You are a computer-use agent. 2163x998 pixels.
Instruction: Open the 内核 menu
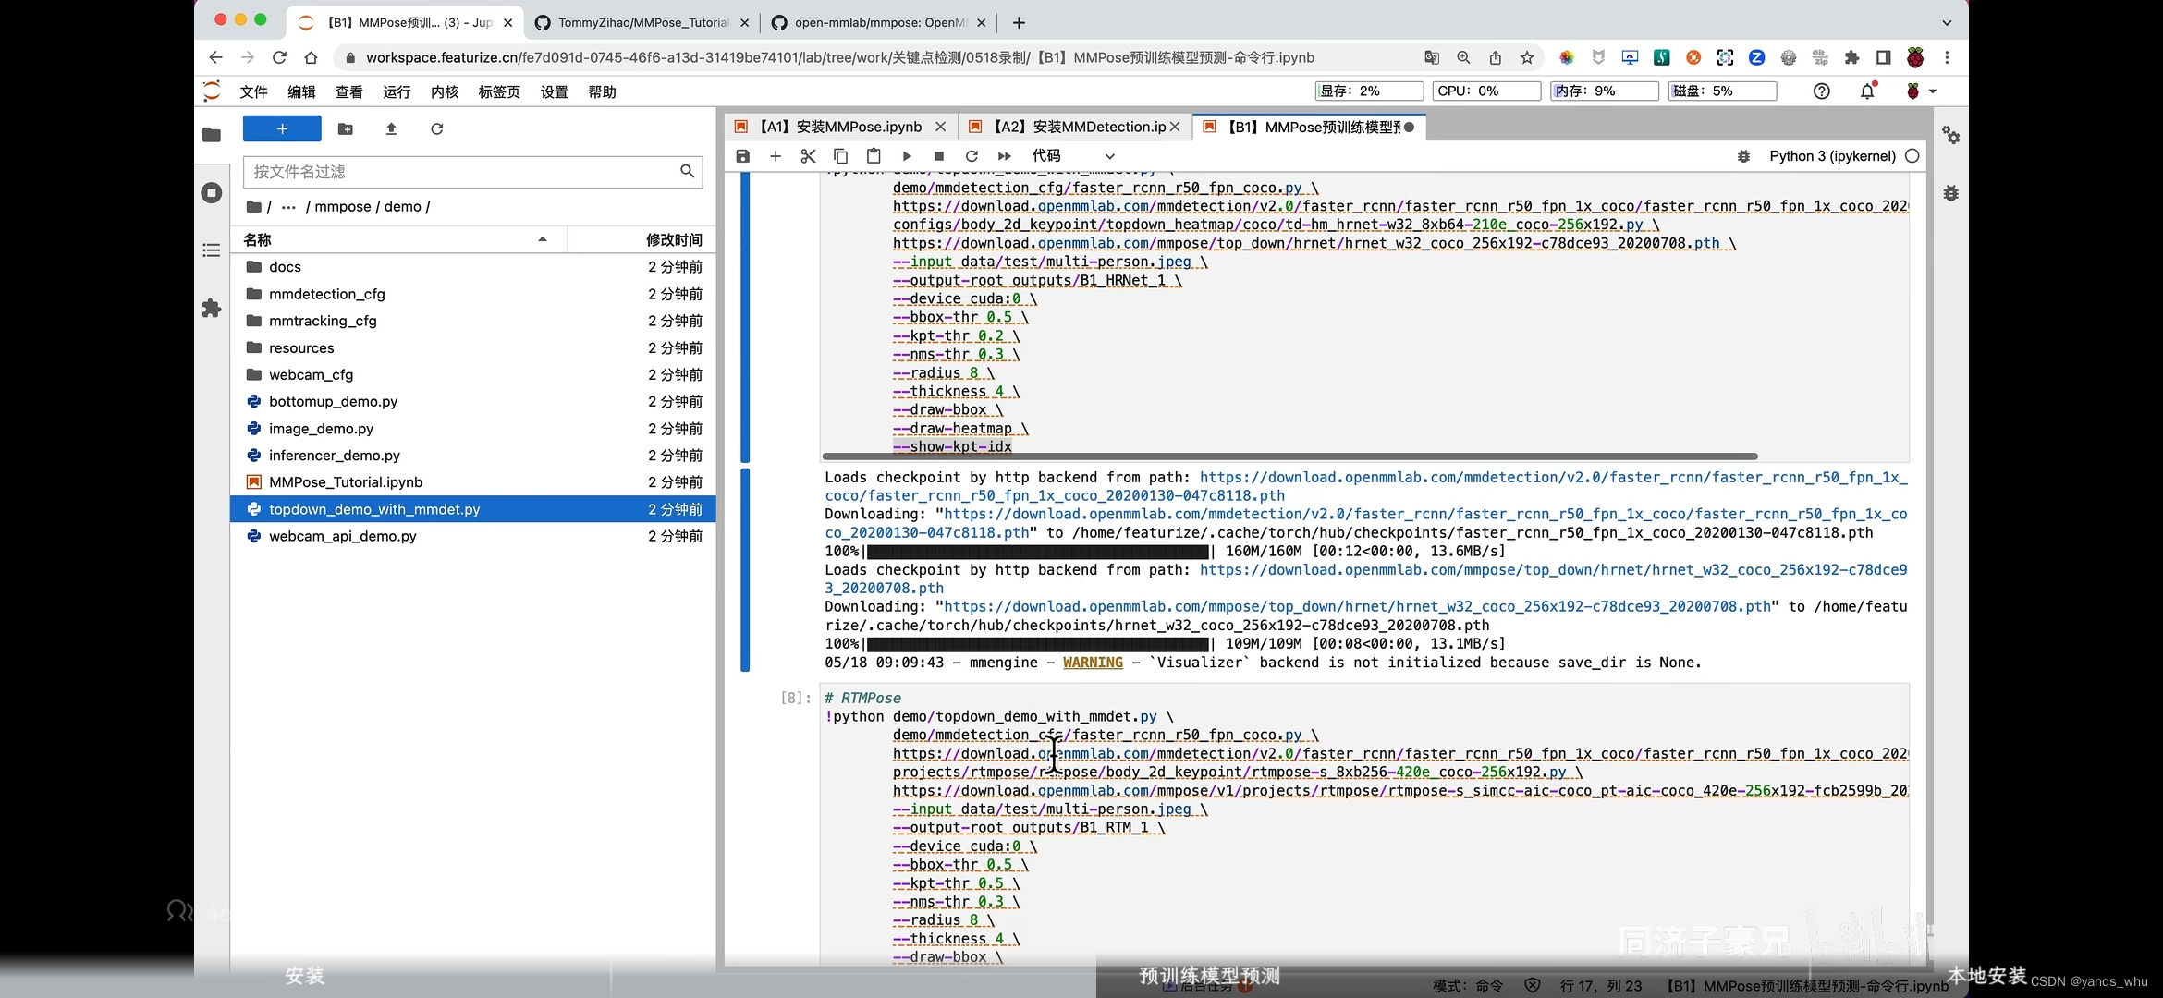[445, 91]
